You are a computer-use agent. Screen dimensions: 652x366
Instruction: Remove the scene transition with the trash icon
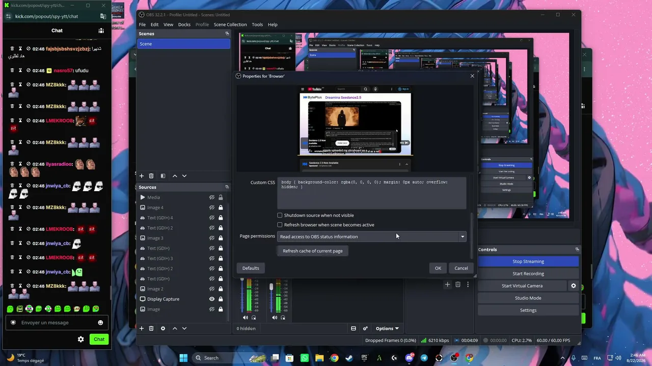pyautogui.click(x=458, y=285)
